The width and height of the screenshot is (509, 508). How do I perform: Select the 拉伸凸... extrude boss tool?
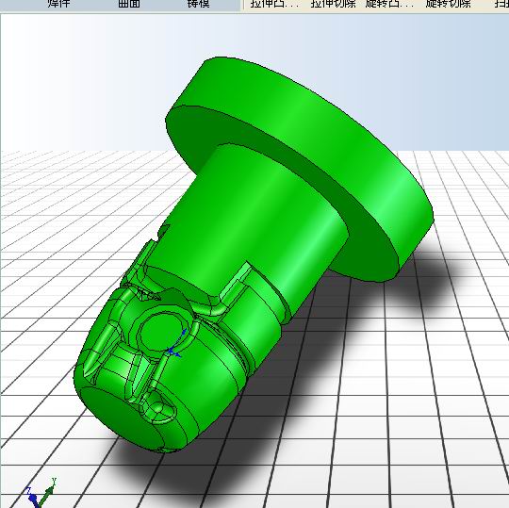274,4
